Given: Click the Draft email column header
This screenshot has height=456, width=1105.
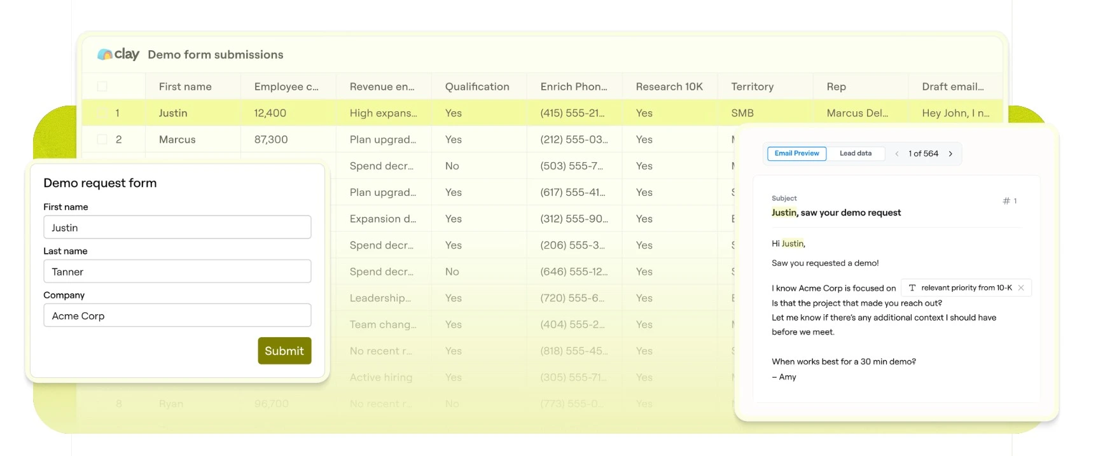Looking at the screenshot, I should 956,86.
